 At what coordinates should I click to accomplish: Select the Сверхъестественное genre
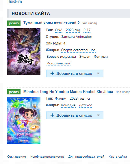point(78,50)
